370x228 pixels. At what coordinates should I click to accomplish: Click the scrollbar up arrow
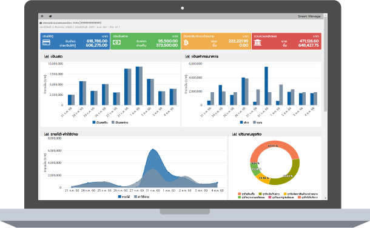[326, 15]
